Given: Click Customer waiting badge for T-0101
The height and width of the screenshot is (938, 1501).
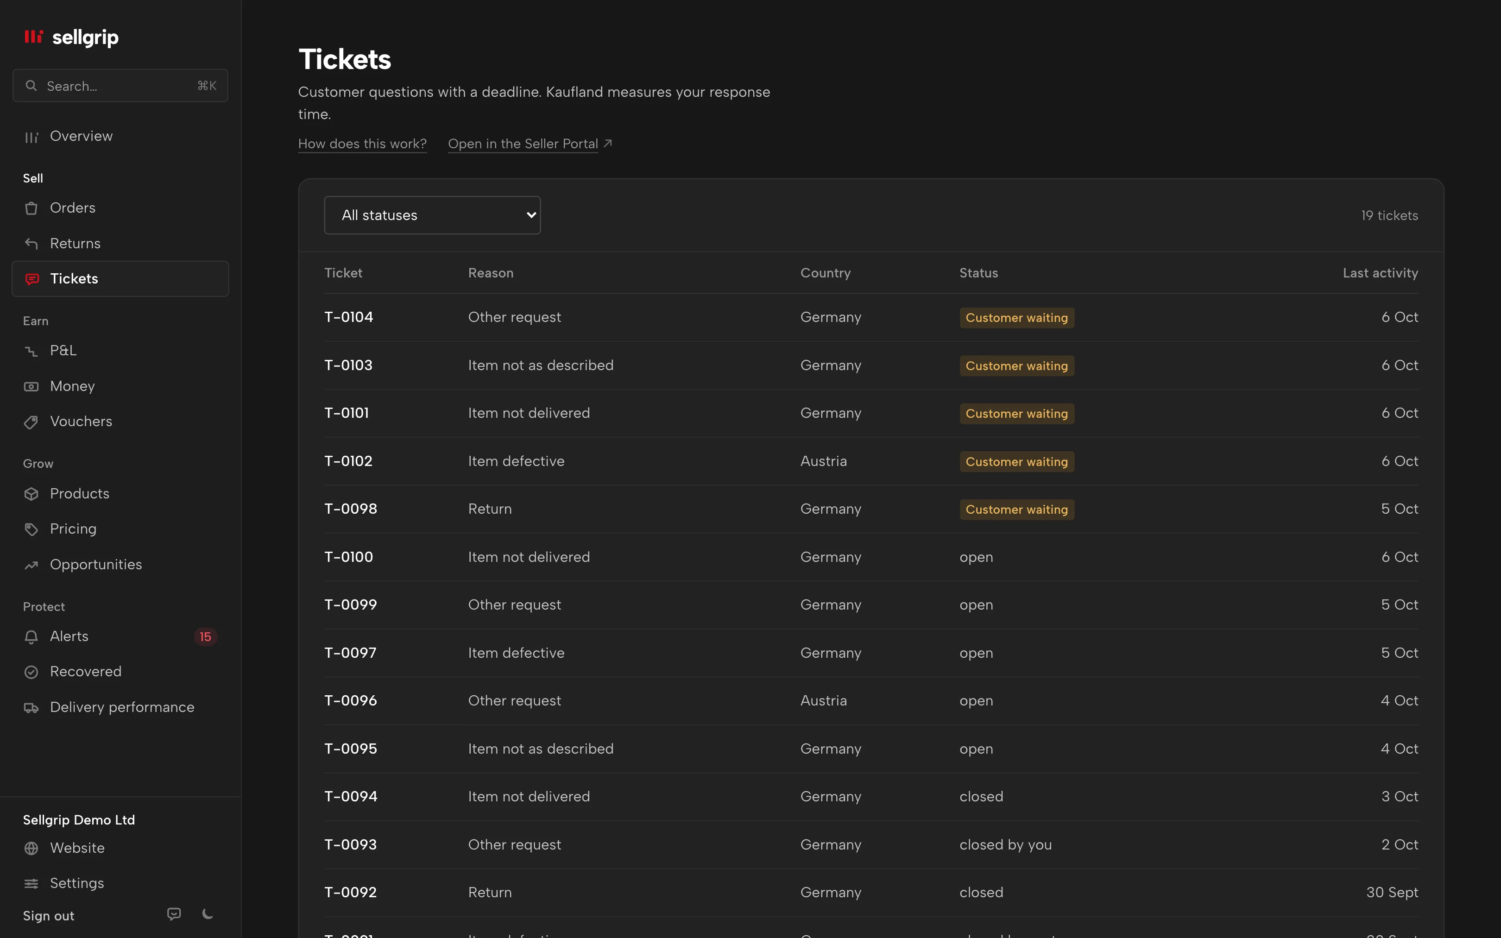Looking at the screenshot, I should (x=1016, y=414).
